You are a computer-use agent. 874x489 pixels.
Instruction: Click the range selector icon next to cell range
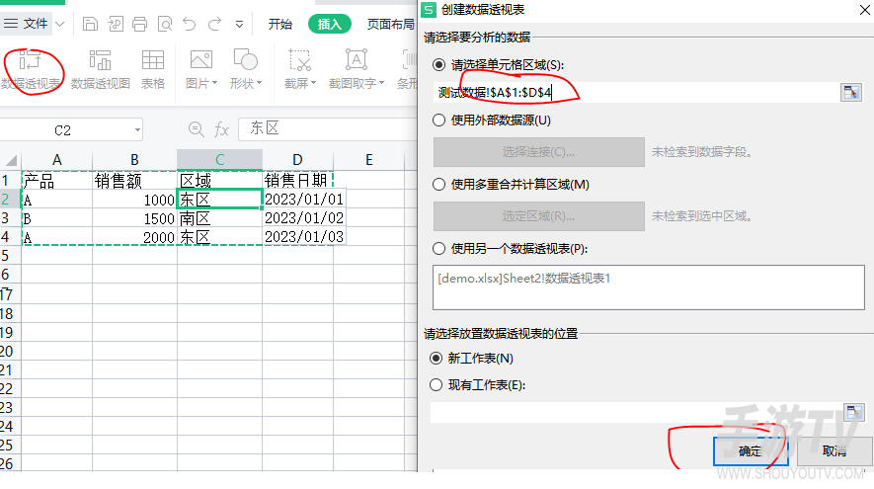[x=850, y=93]
